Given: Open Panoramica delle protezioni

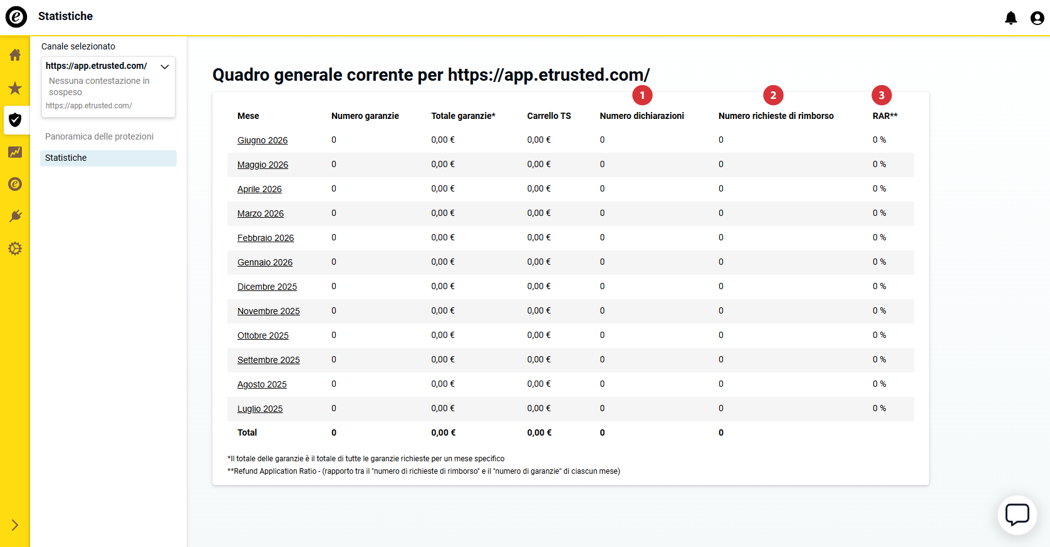Looking at the screenshot, I should coord(99,136).
